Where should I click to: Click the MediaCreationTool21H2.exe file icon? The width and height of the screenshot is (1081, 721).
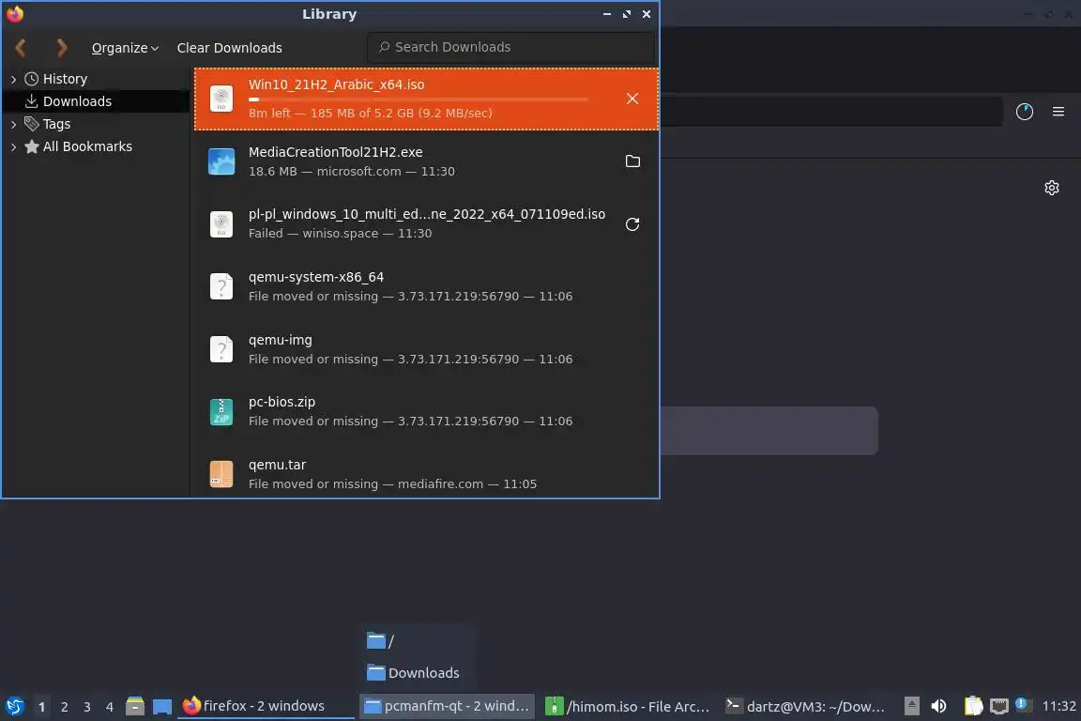pyautogui.click(x=221, y=161)
